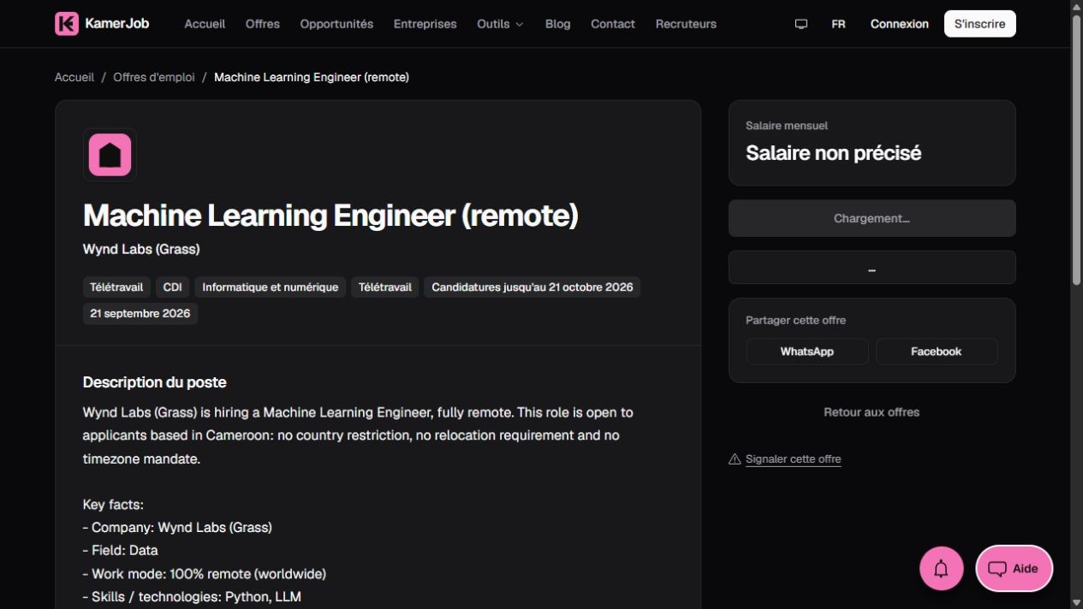Click the Candidatures jusqu'au 21 octobre 2026 tag

(533, 287)
